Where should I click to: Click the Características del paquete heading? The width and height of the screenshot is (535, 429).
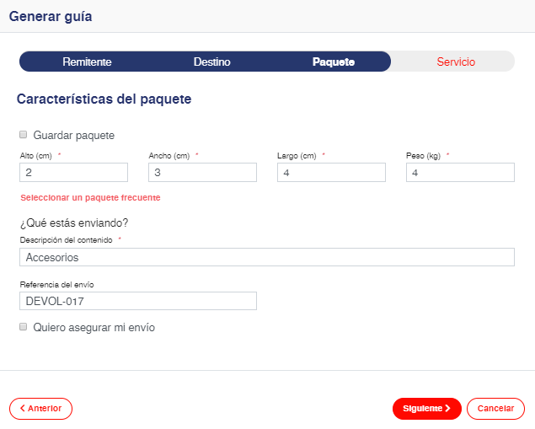click(104, 99)
